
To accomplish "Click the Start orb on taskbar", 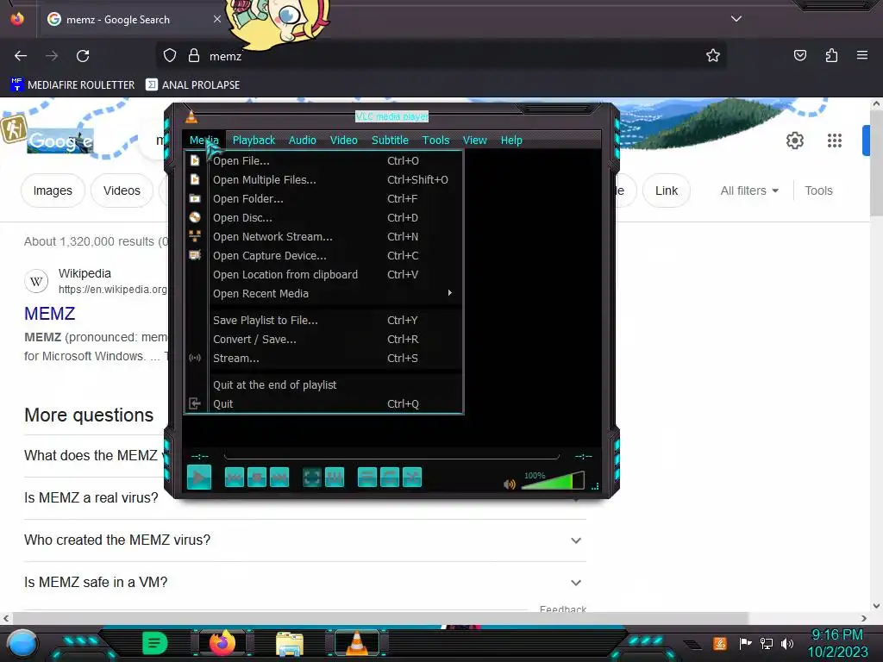I will 22,643.
